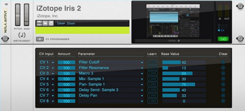Clear the CV 6 Delay Send assignment
This screenshot has width=245, height=111.
tap(223, 90)
